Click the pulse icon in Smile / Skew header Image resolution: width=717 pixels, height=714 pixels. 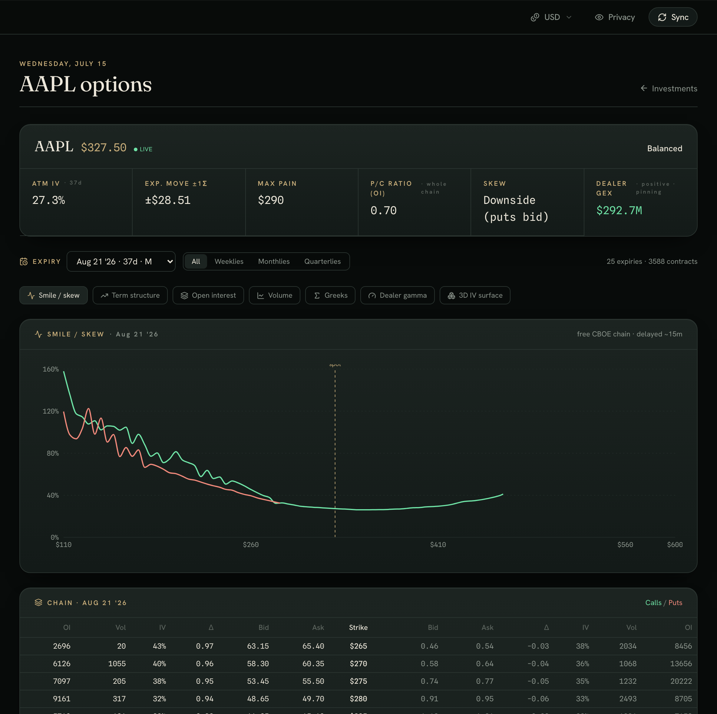(x=38, y=334)
